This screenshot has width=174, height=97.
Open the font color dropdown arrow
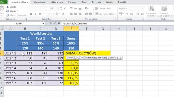(x=66, y=14)
